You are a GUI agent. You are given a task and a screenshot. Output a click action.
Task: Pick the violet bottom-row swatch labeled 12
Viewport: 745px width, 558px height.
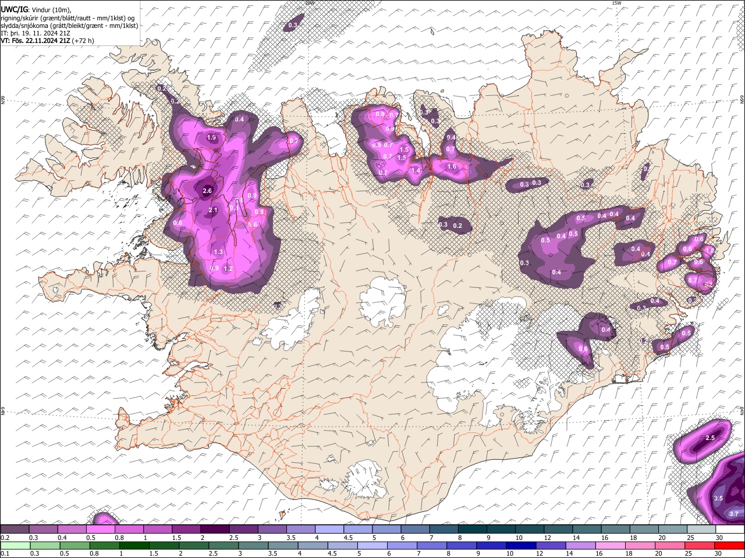click(x=551, y=546)
